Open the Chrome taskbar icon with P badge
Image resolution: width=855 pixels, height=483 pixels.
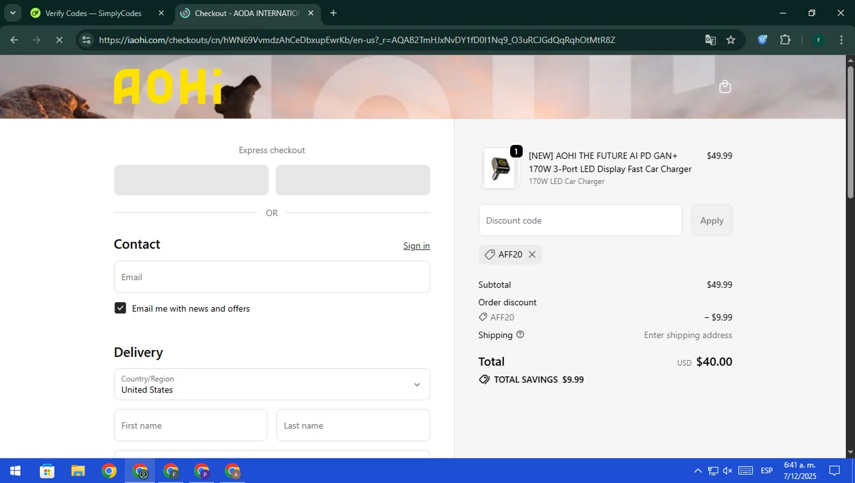pyautogui.click(x=202, y=470)
